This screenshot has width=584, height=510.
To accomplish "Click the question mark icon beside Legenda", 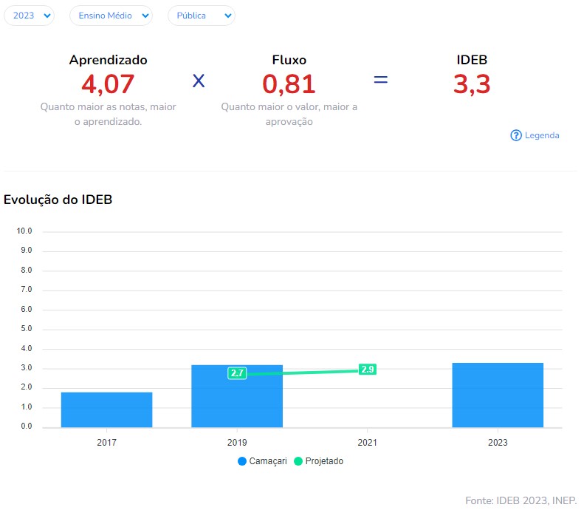I will (x=516, y=135).
